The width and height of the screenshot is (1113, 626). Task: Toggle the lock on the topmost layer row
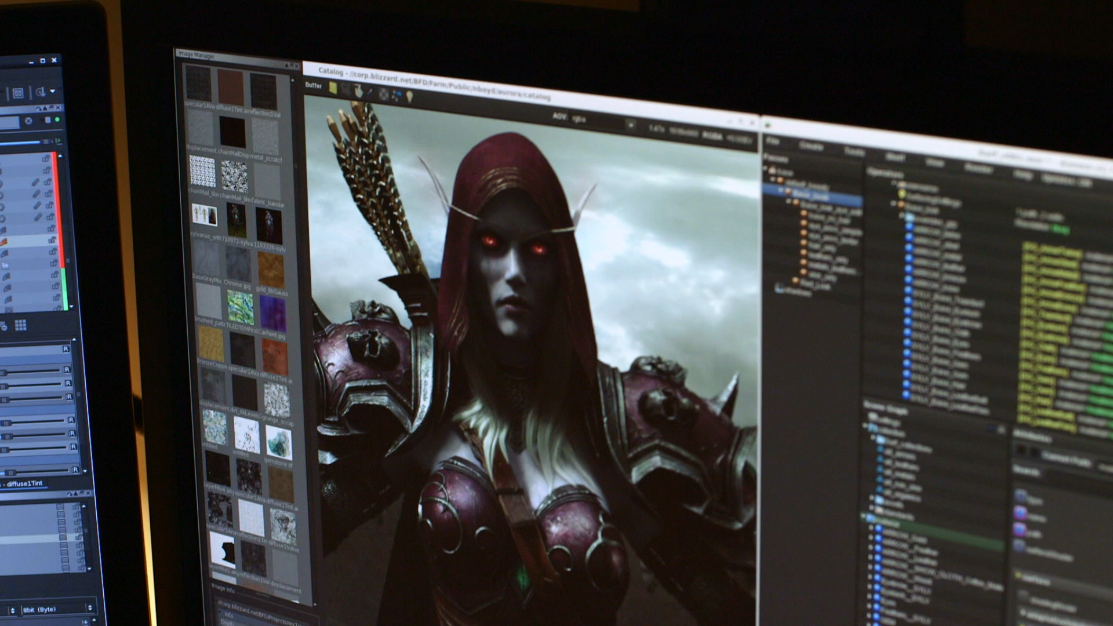[x=46, y=158]
